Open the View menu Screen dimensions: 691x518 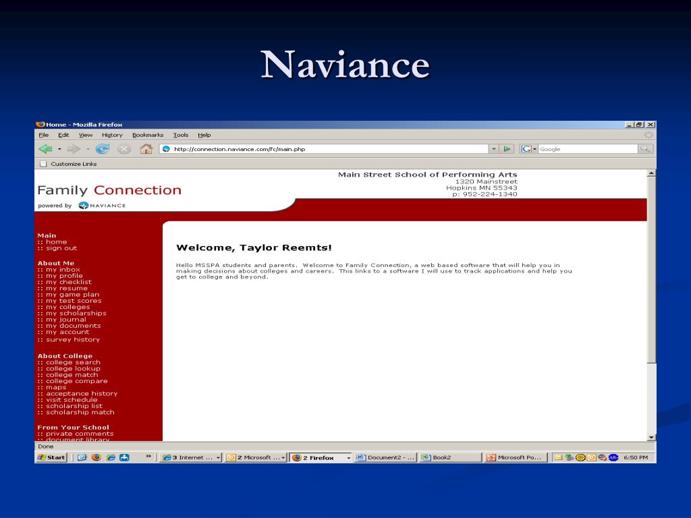point(86,135)
